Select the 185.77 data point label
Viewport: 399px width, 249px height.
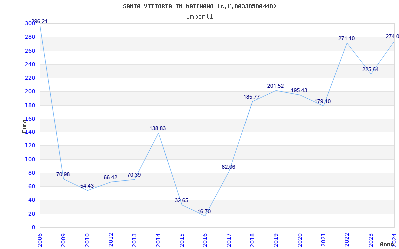pos(252,97)
